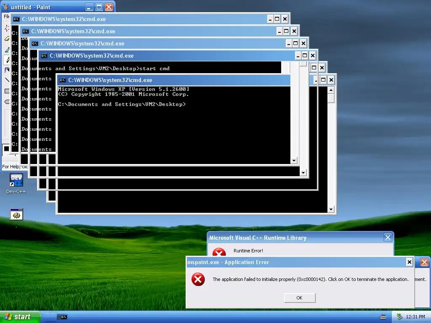Click the system tray icon beside the clock
Viewport: 431px width, 323px height.
click(x=399, y=317)
